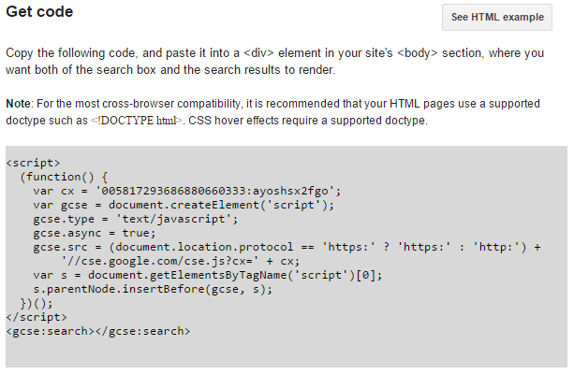Viewport: 574px width, 374px height.
Task: Click the 'gcse.async = true;' line
Action: click(x=95, y=233)
